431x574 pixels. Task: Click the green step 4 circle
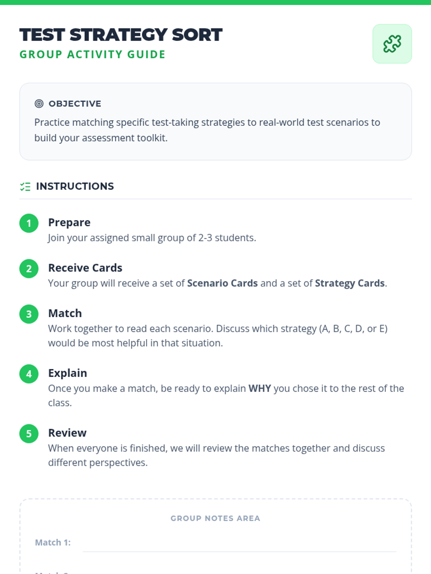pos(29,374)
